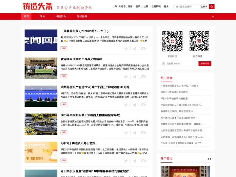This screenshot has height=177, width=236.
Task: Open article 滨州再生铝产能达245万吨
Action: (x=95, y=87)
